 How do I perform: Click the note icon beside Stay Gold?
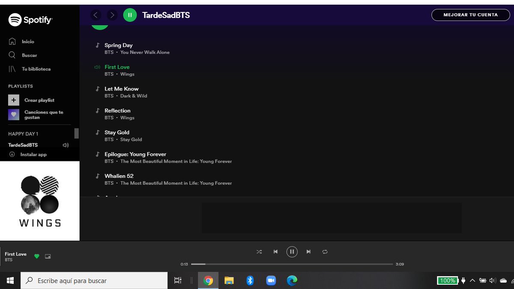pyautogui.click(x=97, y=133)
